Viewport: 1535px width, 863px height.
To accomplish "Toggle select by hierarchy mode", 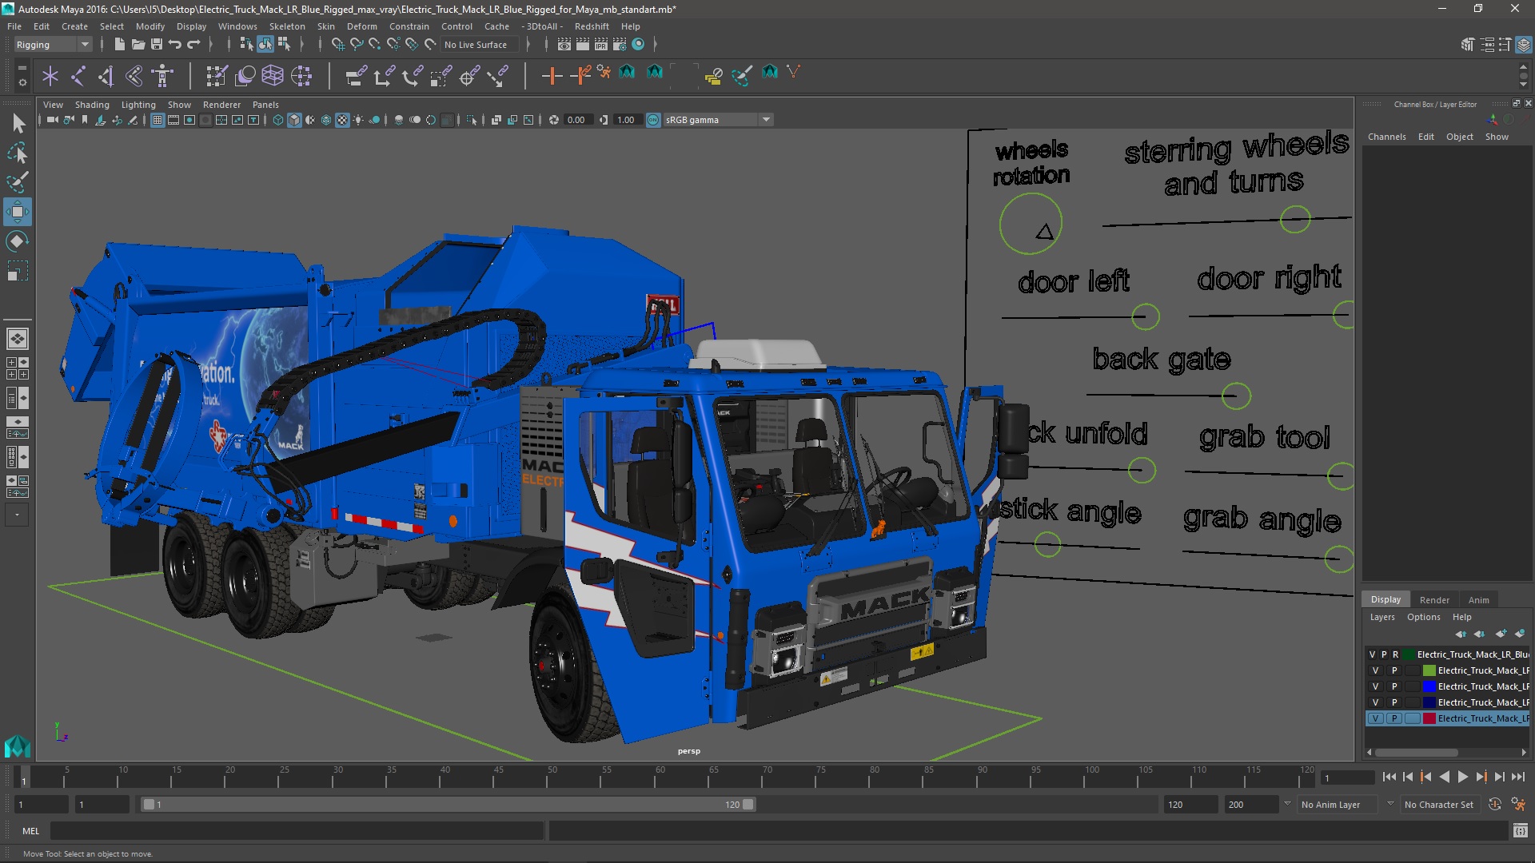I will 247,45.
